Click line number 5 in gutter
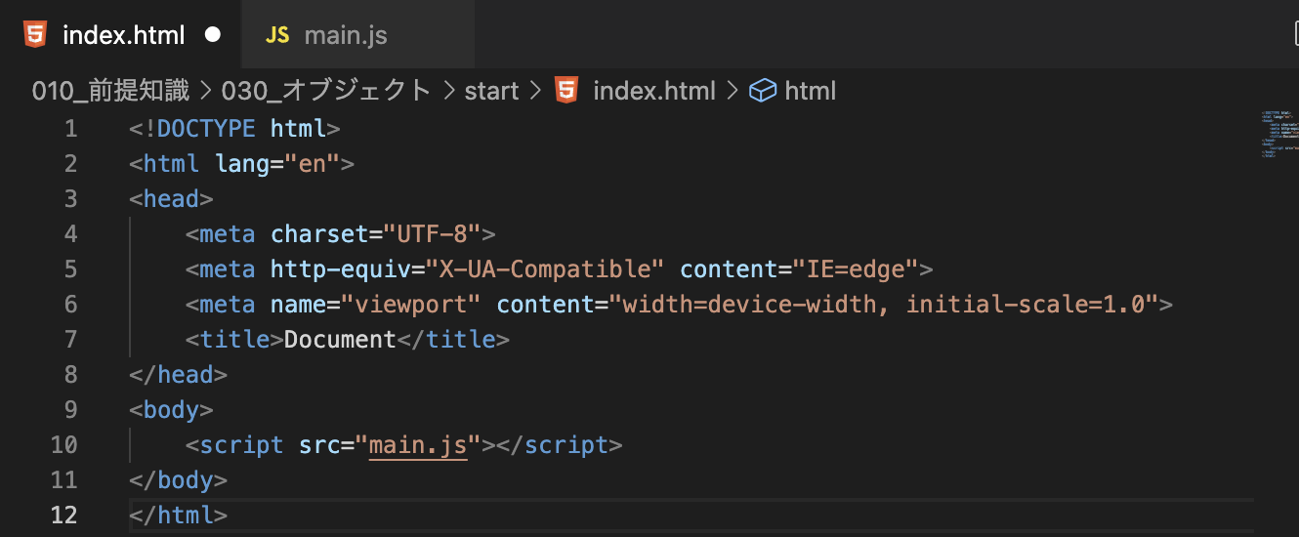 point(70,269)
